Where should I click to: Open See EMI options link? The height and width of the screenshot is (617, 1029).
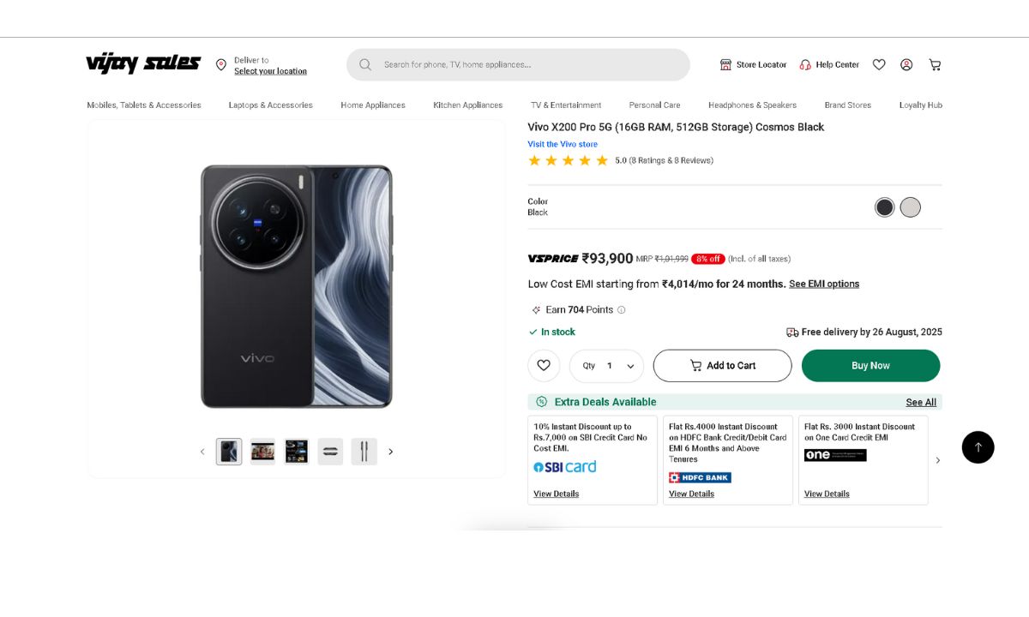824,285
